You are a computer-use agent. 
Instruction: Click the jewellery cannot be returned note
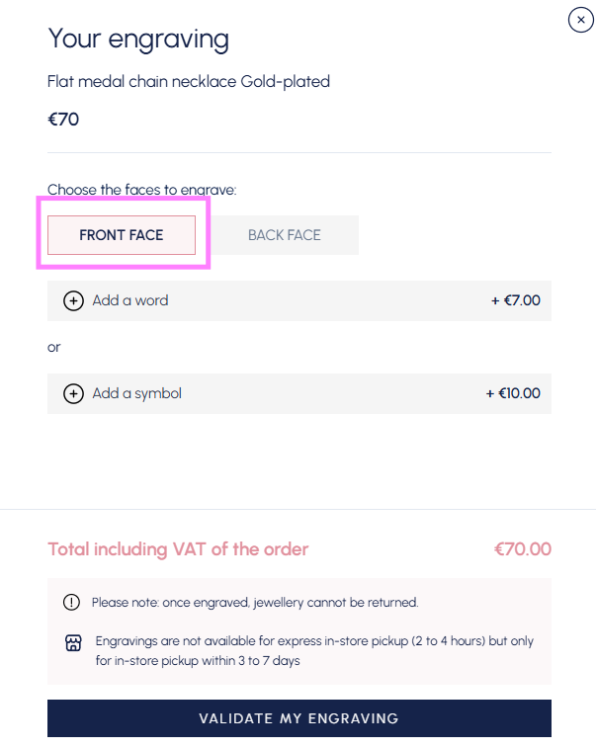click(x=255, y=602)
